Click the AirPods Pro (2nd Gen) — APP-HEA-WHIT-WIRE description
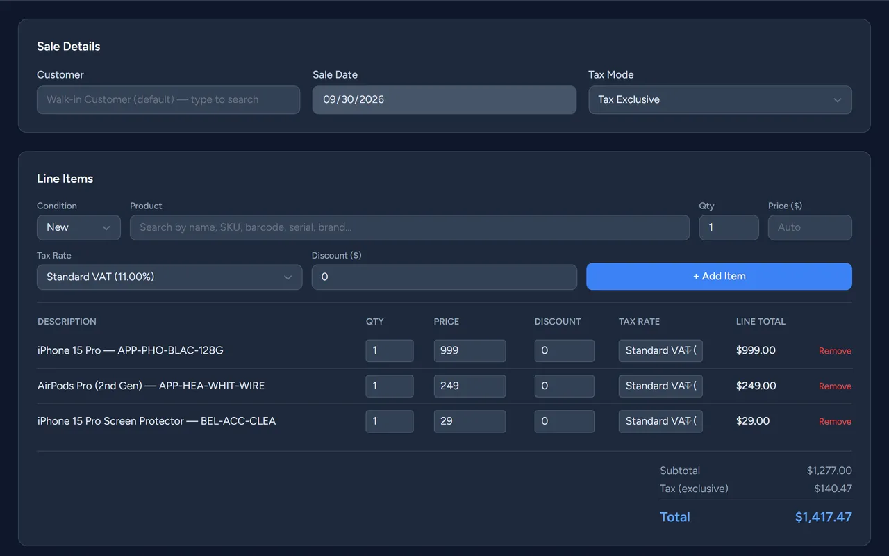 (151, 386)
